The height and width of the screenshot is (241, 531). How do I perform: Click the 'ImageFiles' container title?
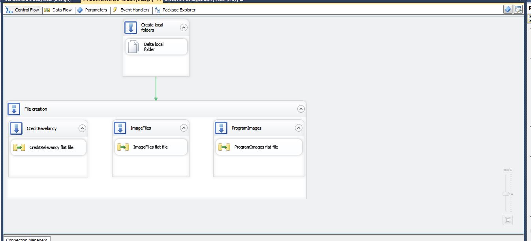pyautogui.click(x=141, y=128)
